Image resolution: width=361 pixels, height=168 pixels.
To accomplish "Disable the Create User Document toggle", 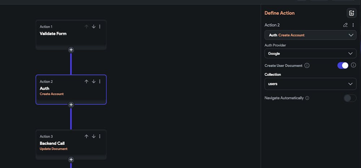I will 343,65.
